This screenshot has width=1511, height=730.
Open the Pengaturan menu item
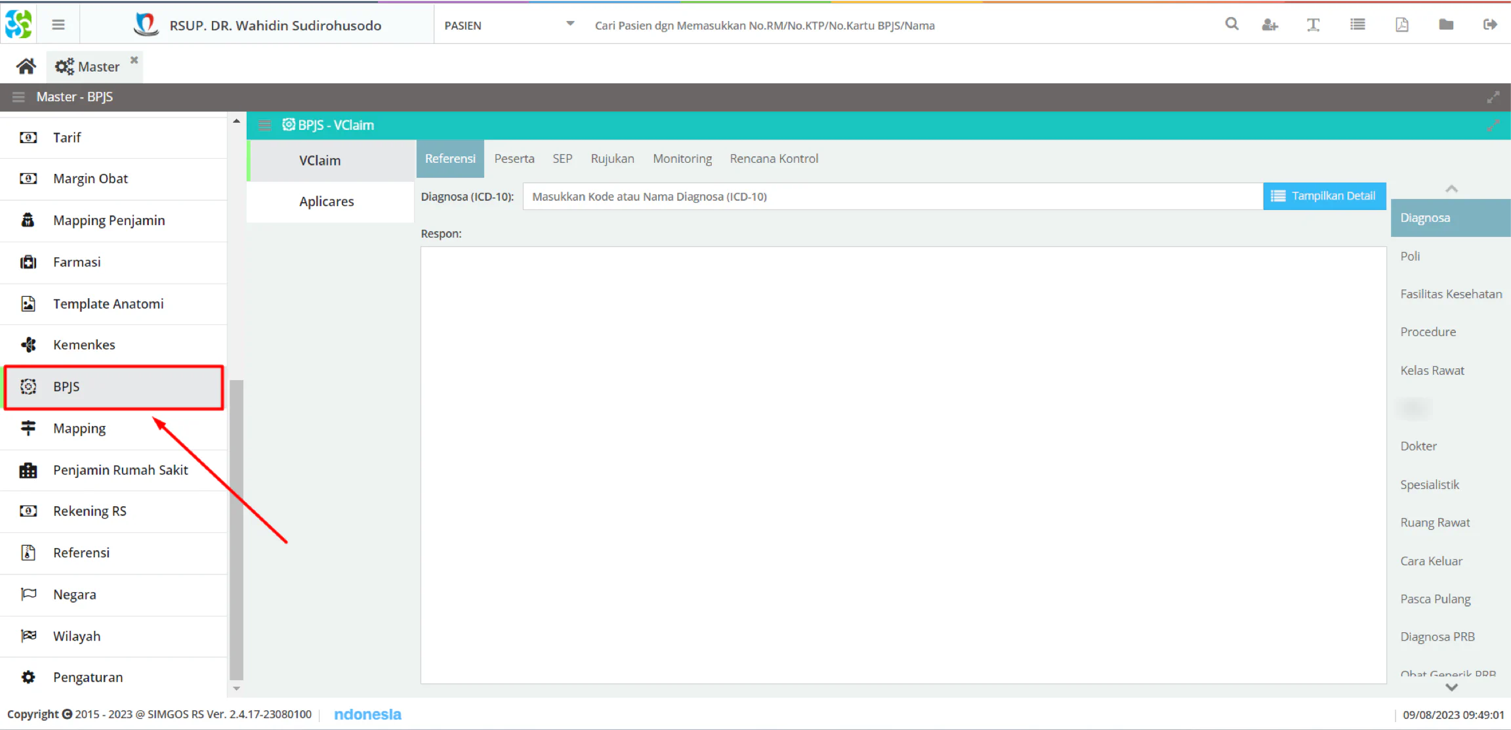click(114, 677)
